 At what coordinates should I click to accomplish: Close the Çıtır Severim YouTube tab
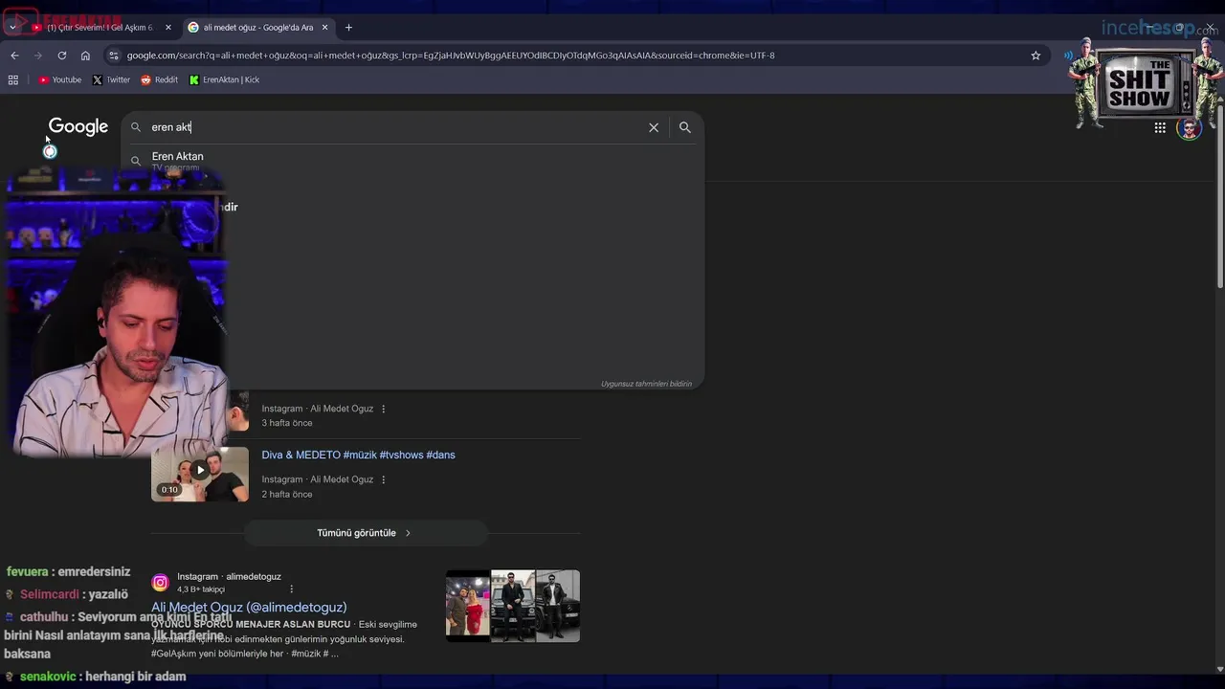168,28
